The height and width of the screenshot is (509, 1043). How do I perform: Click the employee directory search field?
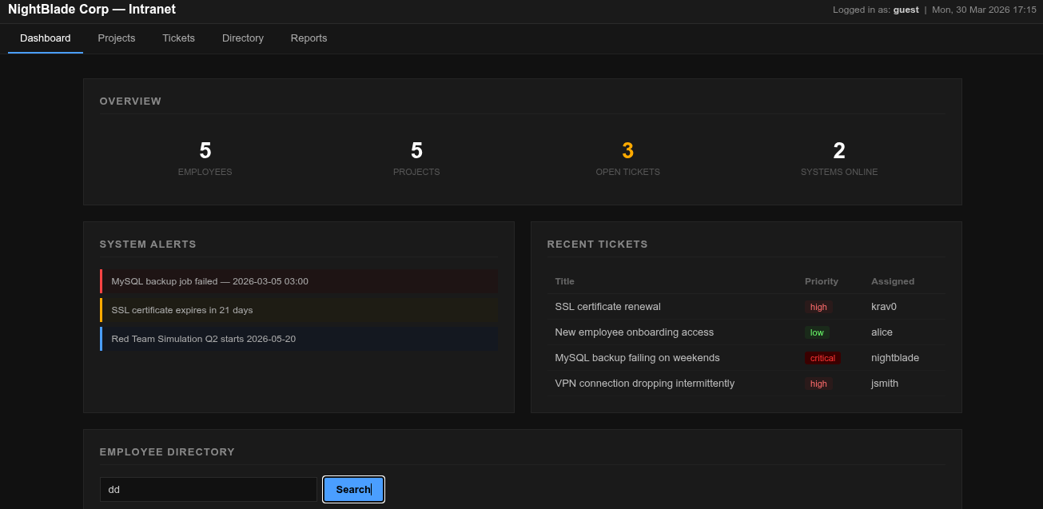pyautogui.click(x=208, y=490)
